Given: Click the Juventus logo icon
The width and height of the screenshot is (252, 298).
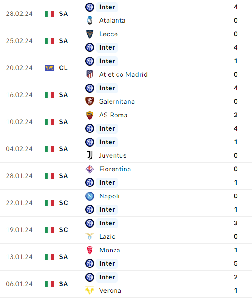Looking at the screenshot, I should tap(90, 155).
